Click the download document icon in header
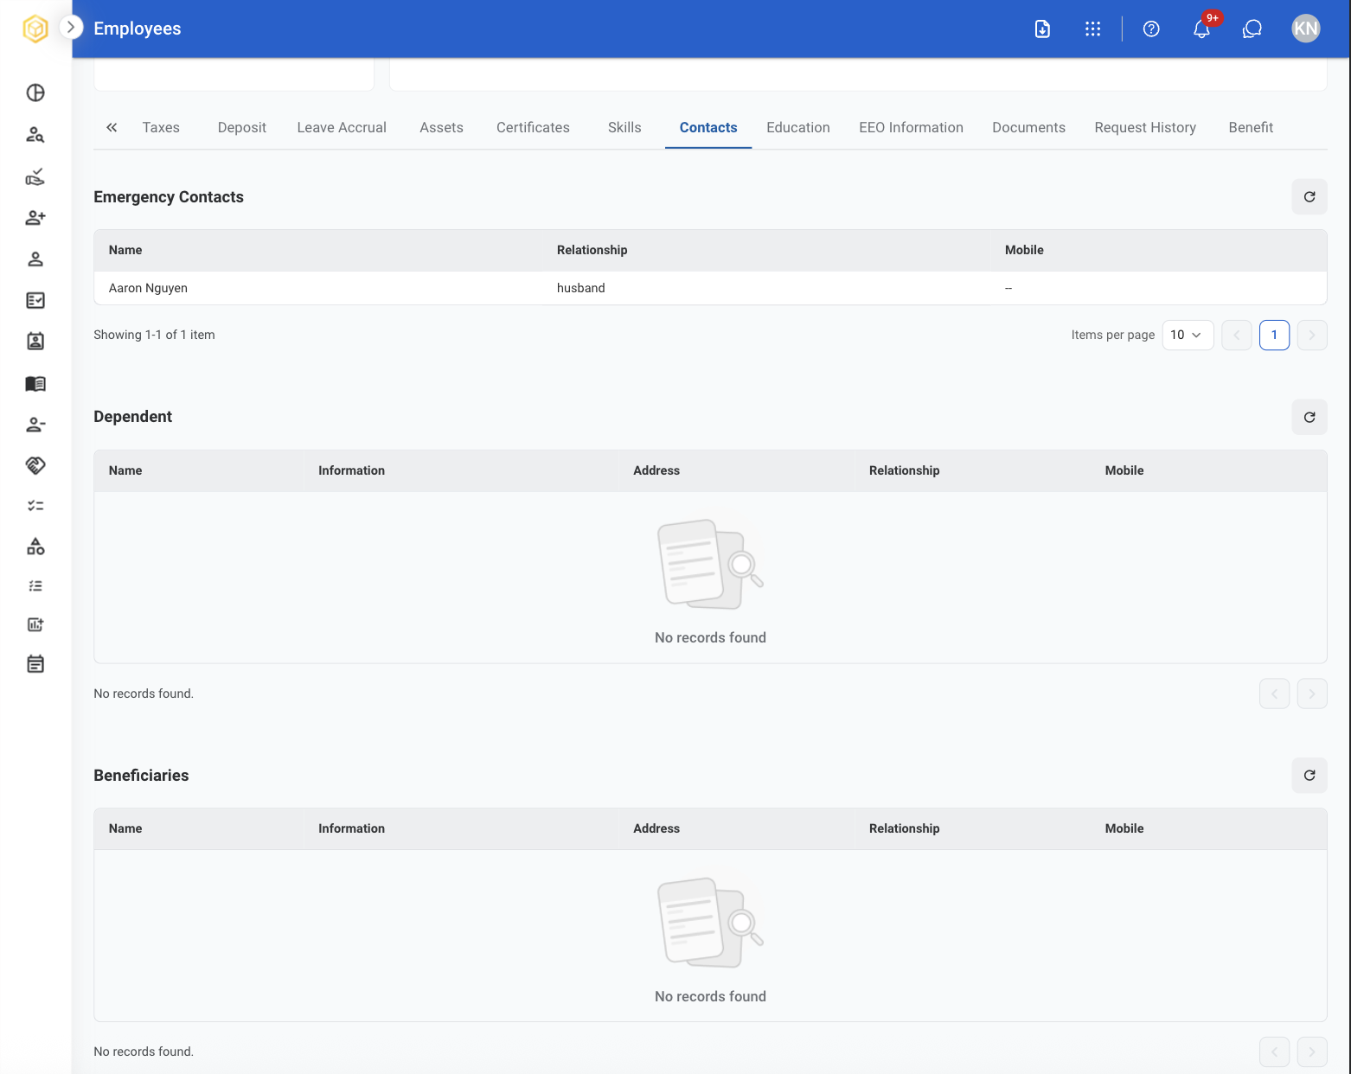This screenshot has width=1351, height=1074. 1042,29
